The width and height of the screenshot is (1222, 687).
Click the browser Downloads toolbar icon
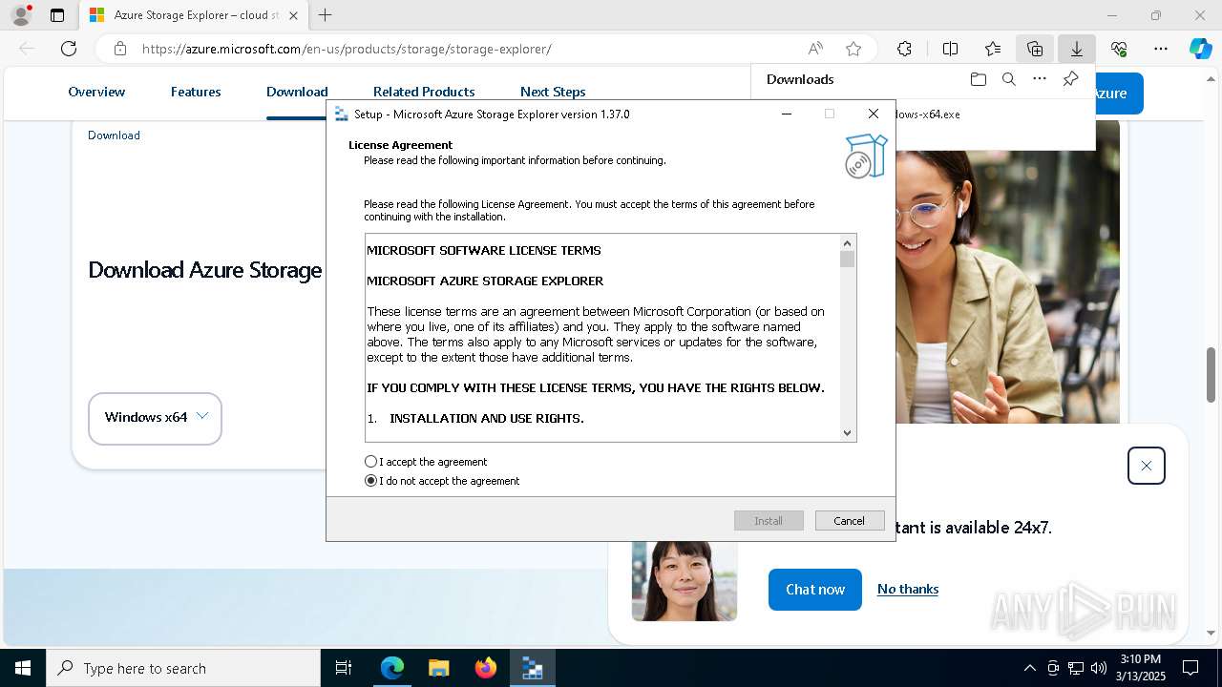[x=1077, y=49]
